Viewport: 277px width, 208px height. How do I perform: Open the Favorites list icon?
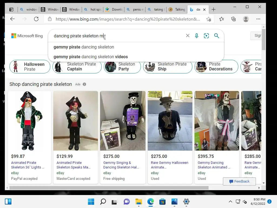click(x=221, y=19)
